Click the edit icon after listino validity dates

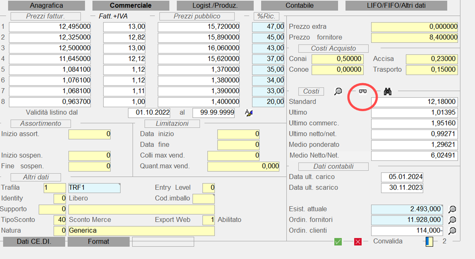[249, 113]
